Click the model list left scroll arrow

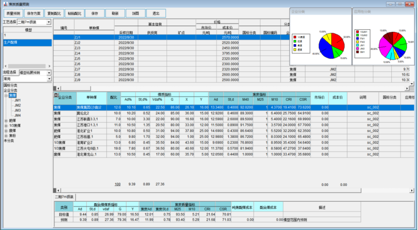pyautogui.click(x=6, y=66)
